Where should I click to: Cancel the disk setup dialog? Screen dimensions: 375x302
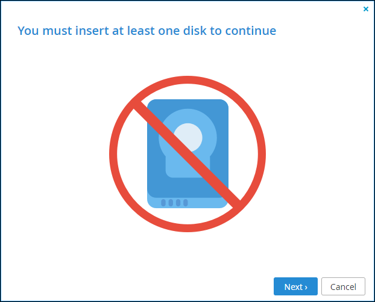(343, 286)
